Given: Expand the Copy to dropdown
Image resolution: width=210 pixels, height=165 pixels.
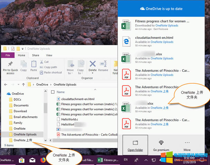Looking at the screenshot, I should [81, 72].
